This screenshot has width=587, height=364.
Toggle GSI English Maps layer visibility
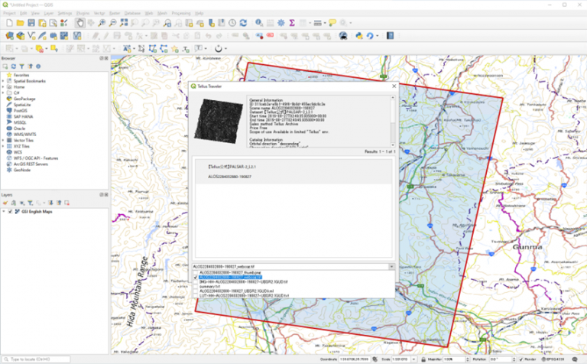[10, 212]
